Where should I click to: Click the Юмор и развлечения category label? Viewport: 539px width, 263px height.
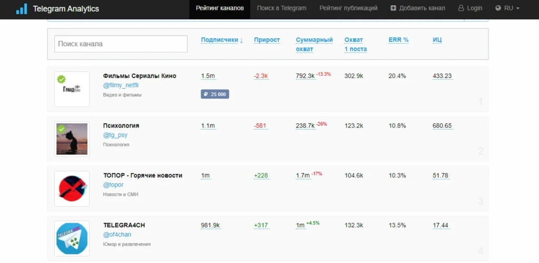tap(127, 244)
